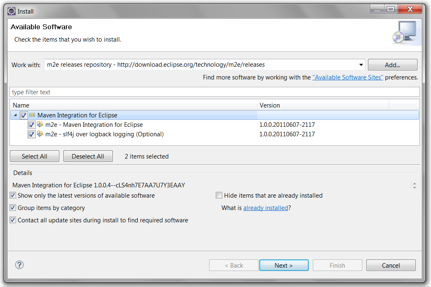Collapse the Maven Integration for Eclipse node
This screenshot has width=431, height=287.
(x=14, y=115)
